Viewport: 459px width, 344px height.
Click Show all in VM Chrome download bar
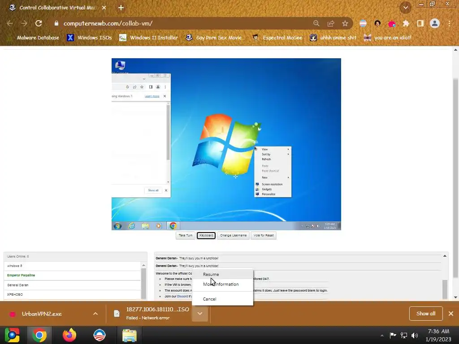(x=153, y=190)
